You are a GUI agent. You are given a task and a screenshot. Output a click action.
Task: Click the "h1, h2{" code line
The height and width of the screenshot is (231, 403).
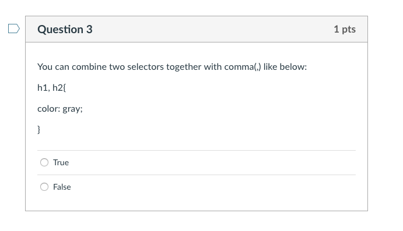click(52, 88)
